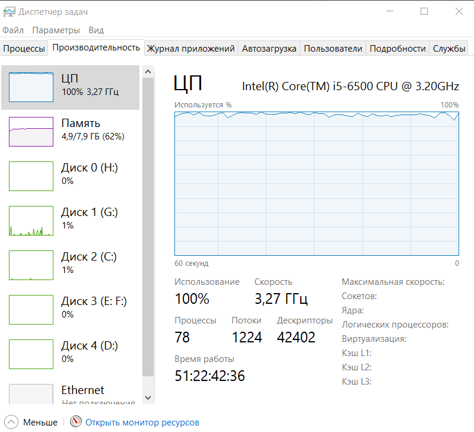Click the Сокетов label
Screen dimensions: 474x432
coord(359,296)
